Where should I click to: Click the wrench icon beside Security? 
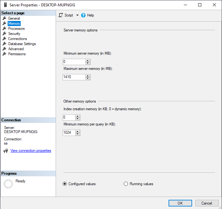pos(4,34)
